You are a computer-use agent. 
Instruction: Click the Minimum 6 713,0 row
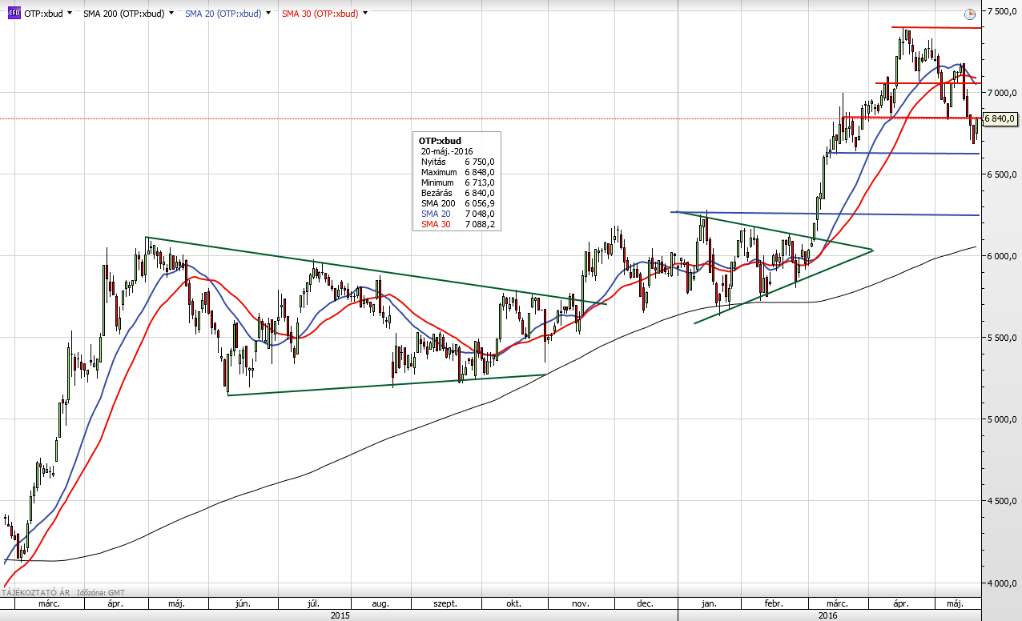pos(457,182)
